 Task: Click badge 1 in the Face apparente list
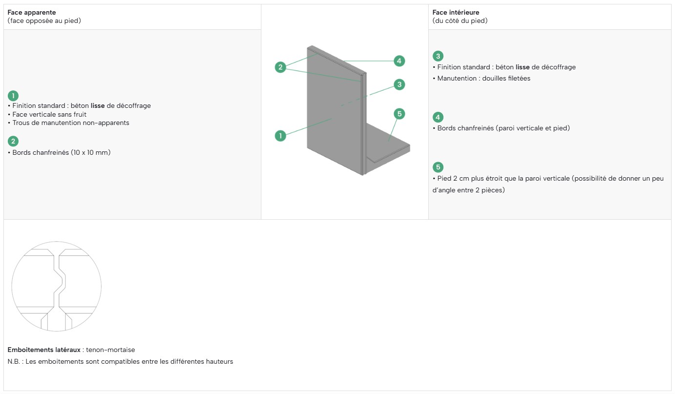pyautogui.click(x=13, y=96)
